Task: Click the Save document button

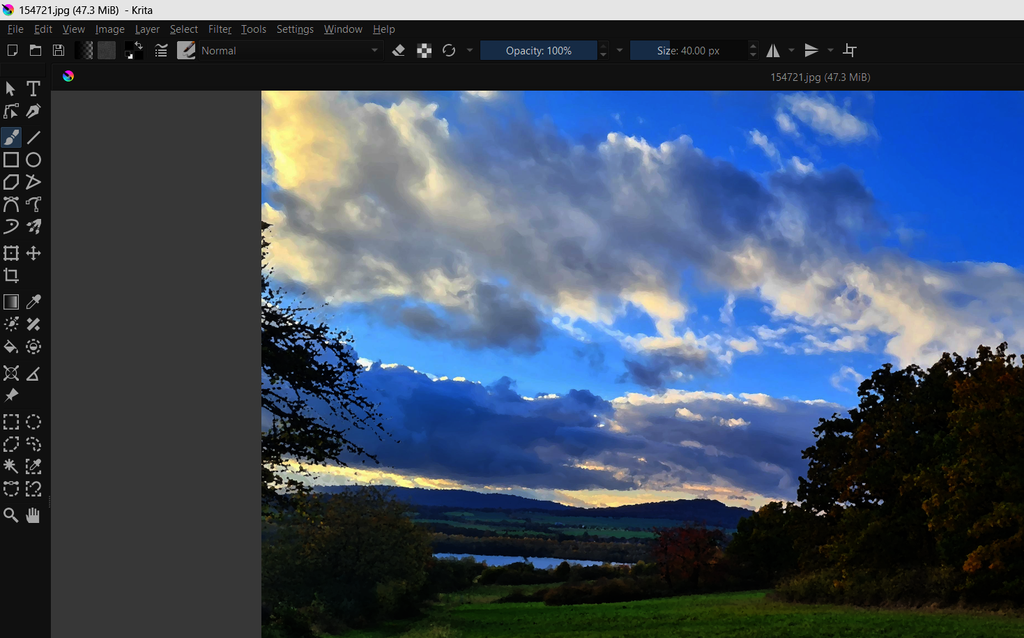Action: click(x=59, y=50)
